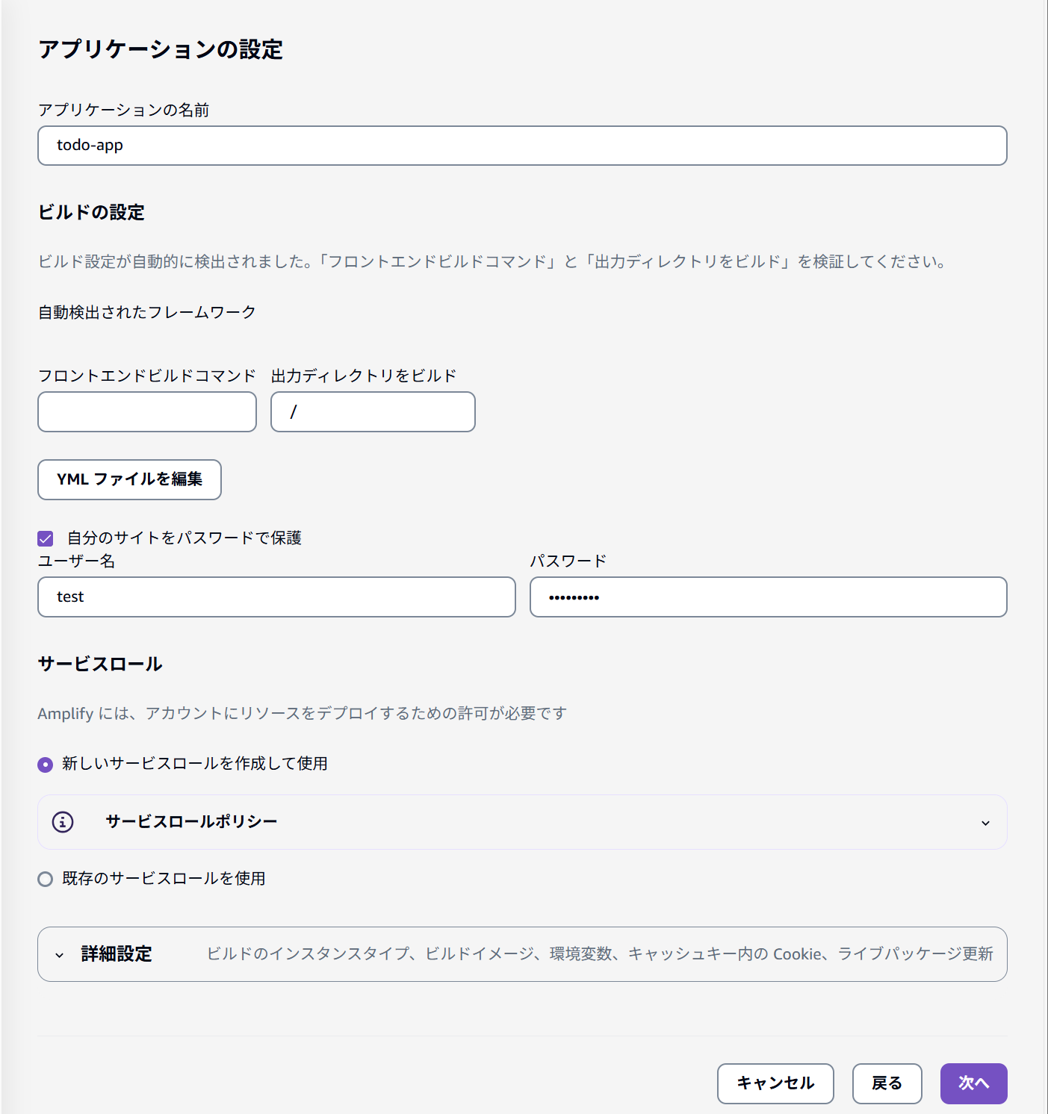Select 既存のサービスロールを使用 radio button
This screenshot has width=1048, height=1114.
46,879
